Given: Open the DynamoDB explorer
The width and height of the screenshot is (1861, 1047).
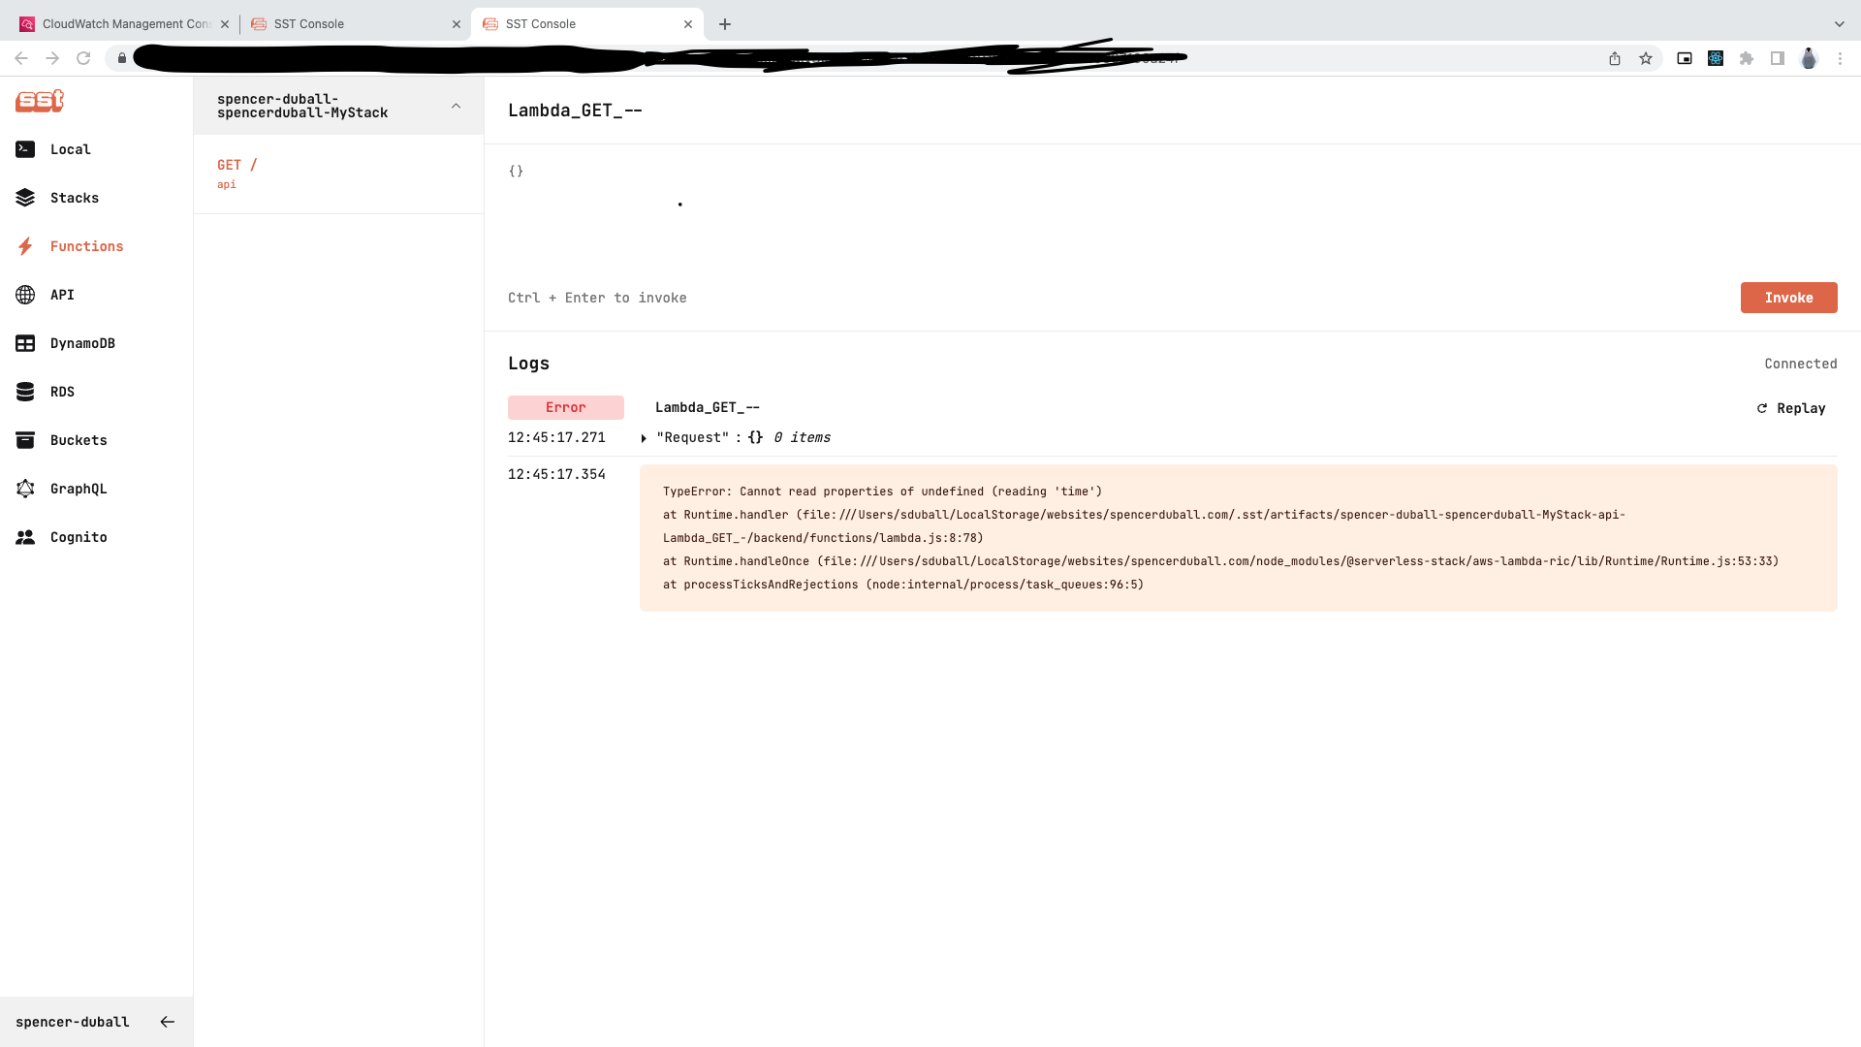Looking at the screenshot, I should coord(82,343).
